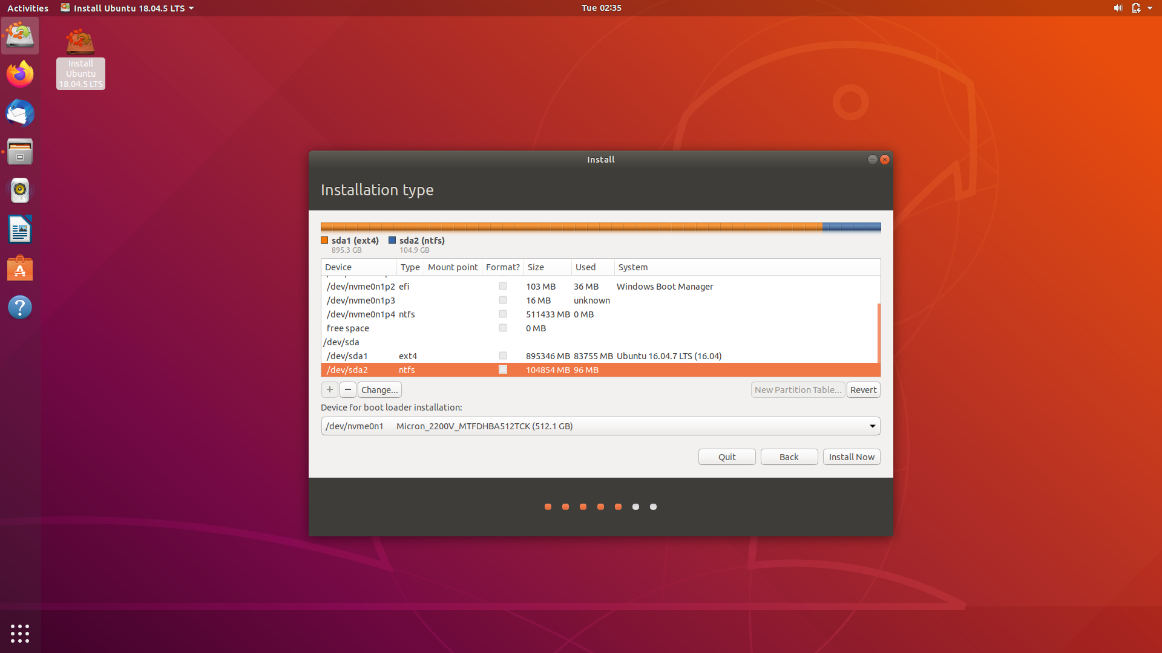Open Rhythmbox music player in dock
Viewport: 1162px width, 653px height.
tap(20, 190)
